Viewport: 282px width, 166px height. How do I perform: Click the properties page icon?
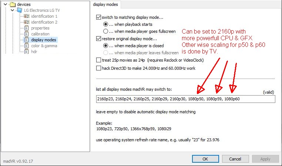[x=26, y=28]
